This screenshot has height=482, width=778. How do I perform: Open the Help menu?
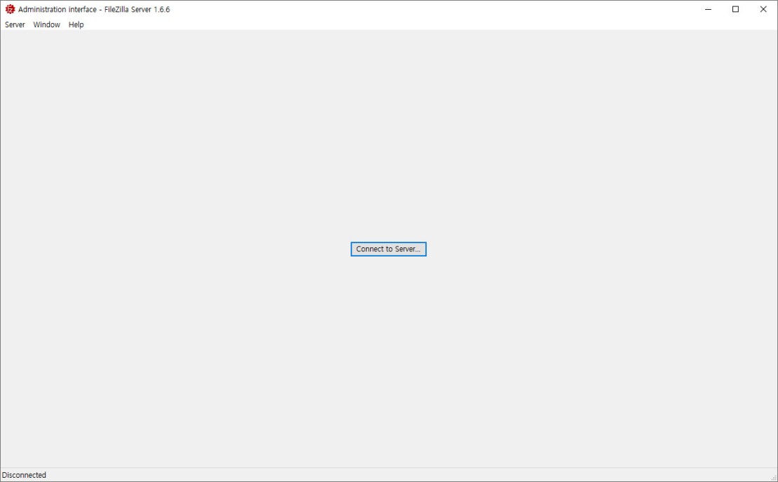[x=76, y=25]
